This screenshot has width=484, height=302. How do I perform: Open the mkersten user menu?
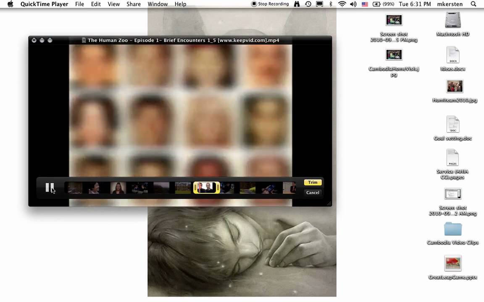coord(450,4)
